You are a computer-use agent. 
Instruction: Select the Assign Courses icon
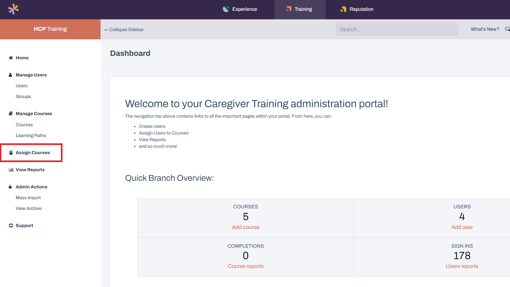coord(10,153)
